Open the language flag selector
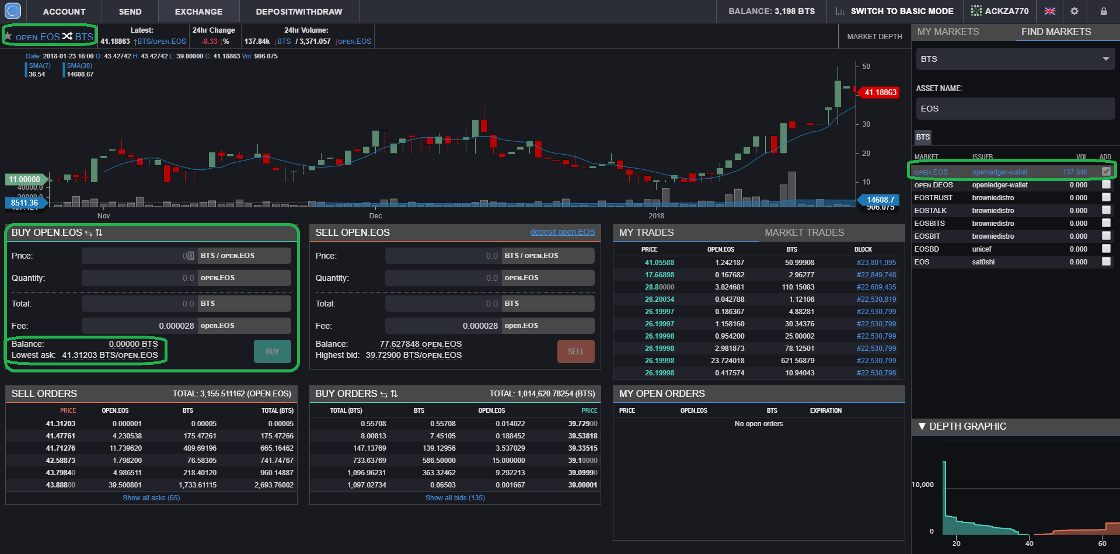 coord(1050,11)
